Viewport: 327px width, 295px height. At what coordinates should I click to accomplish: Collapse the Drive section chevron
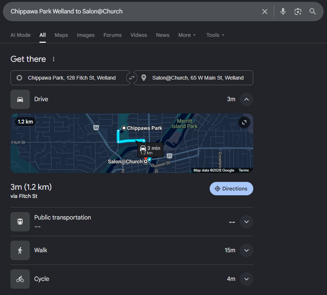(247, 99)
